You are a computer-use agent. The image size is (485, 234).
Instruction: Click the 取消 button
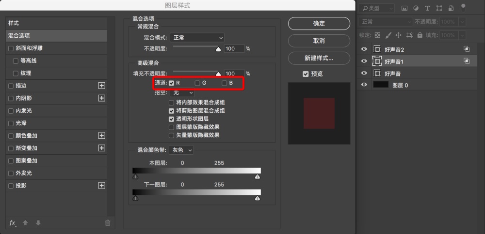[x=319, y=41]
